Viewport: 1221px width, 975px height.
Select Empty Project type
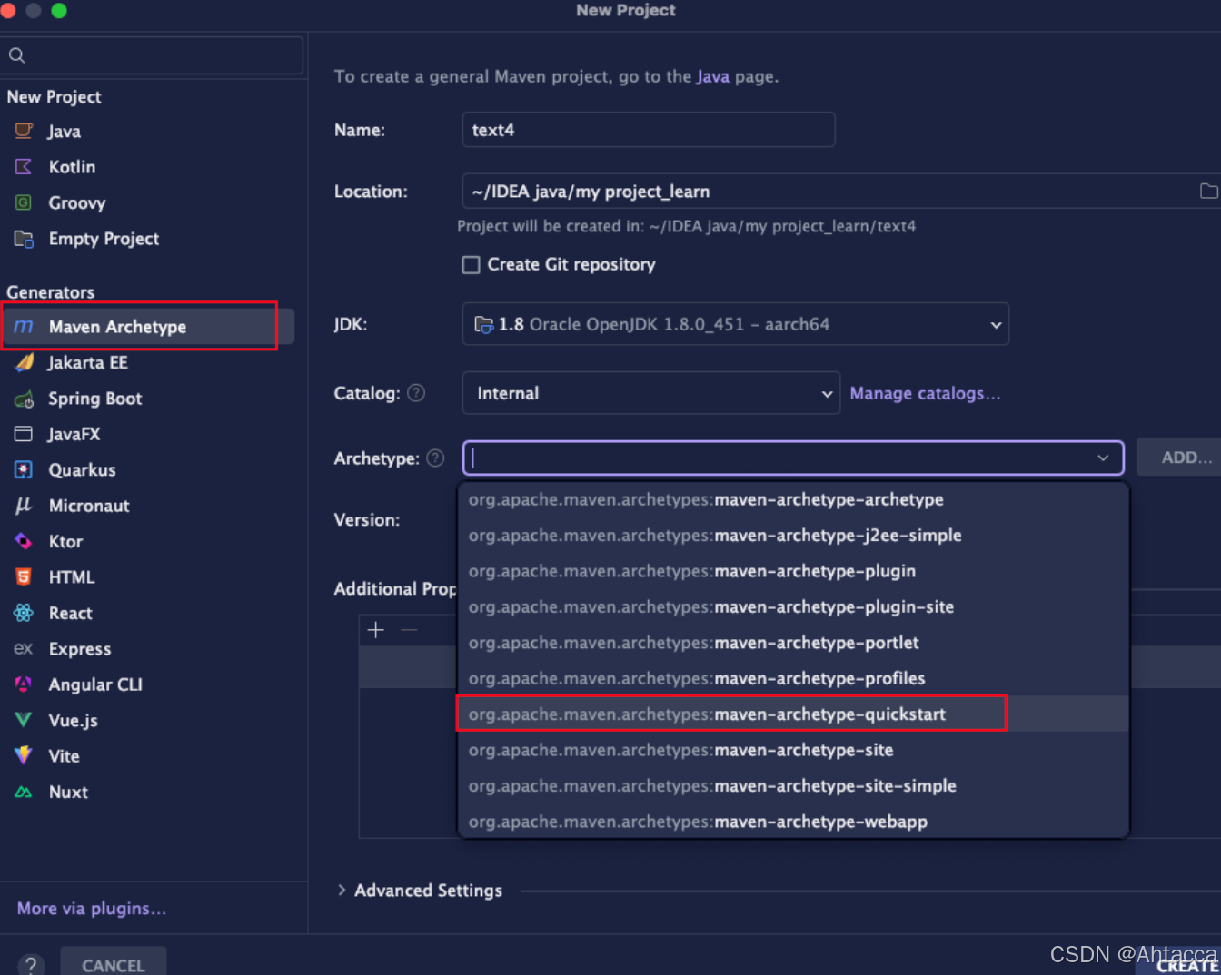[147, 239]
